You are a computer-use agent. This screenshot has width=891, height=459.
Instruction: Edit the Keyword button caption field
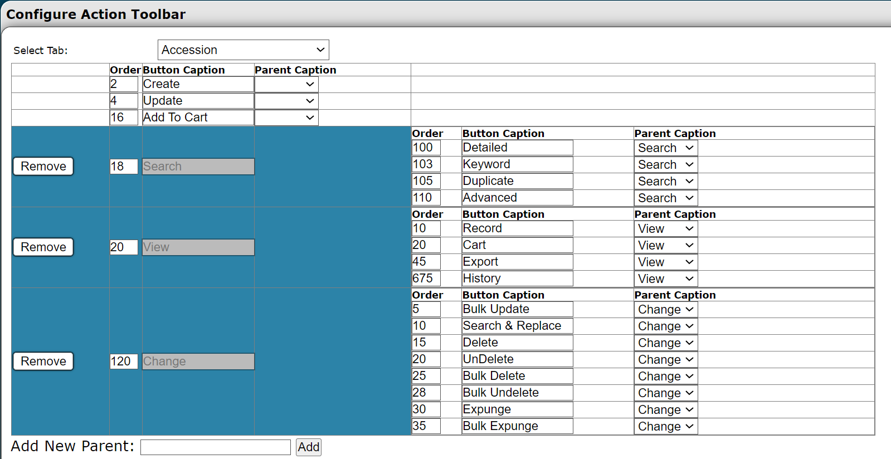(517, 164)
